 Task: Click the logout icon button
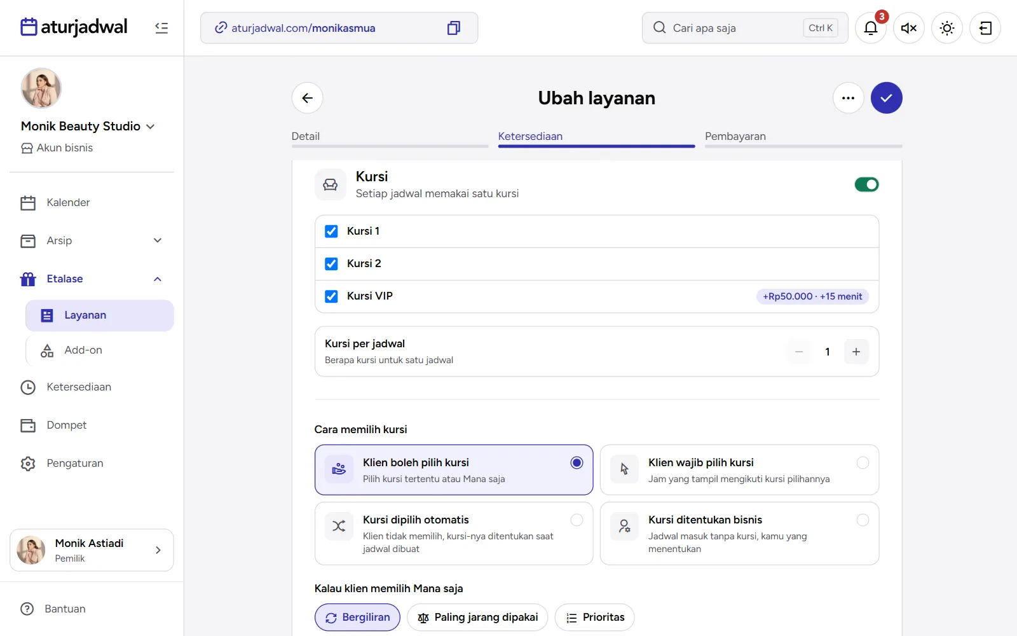(x=985, y=28)
